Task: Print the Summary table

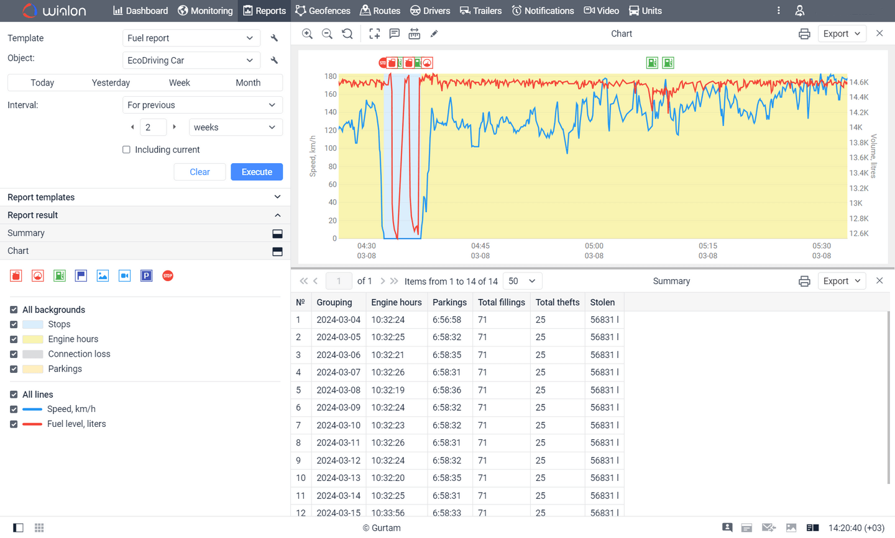Action: click(x=804, y=280)
